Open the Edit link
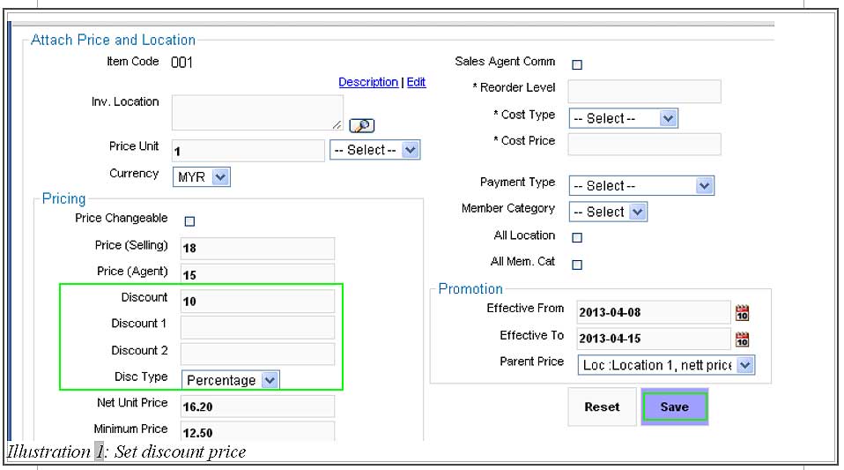 pos(416,82)
